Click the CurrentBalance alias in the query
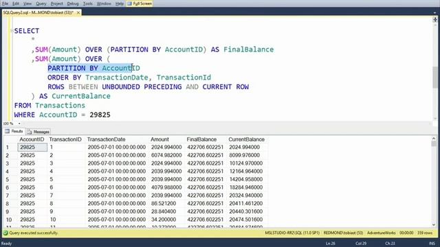The height and width of the screenshot is (247, 440). point(81,96)
